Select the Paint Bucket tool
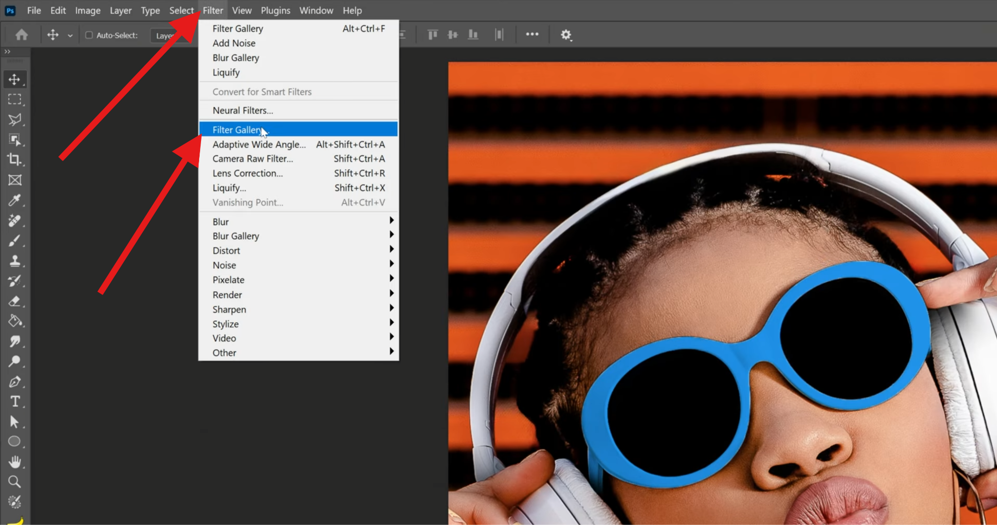The image size is (997, 525). click(15, 321)
